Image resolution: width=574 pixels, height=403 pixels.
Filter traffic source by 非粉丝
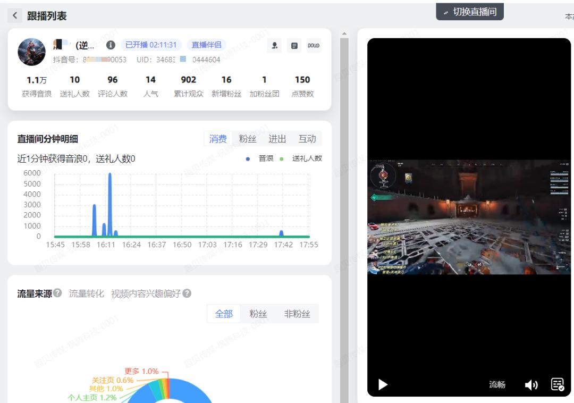coord(297,314)
